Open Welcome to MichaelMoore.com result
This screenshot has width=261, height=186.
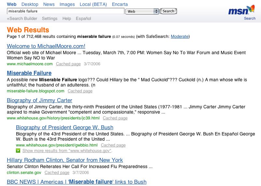point(46,46)
